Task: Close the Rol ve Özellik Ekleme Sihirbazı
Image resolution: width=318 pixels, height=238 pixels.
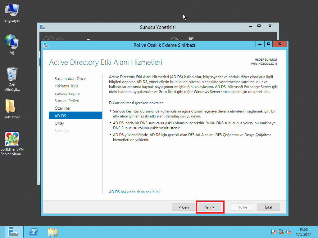Action: pos(280,44)
